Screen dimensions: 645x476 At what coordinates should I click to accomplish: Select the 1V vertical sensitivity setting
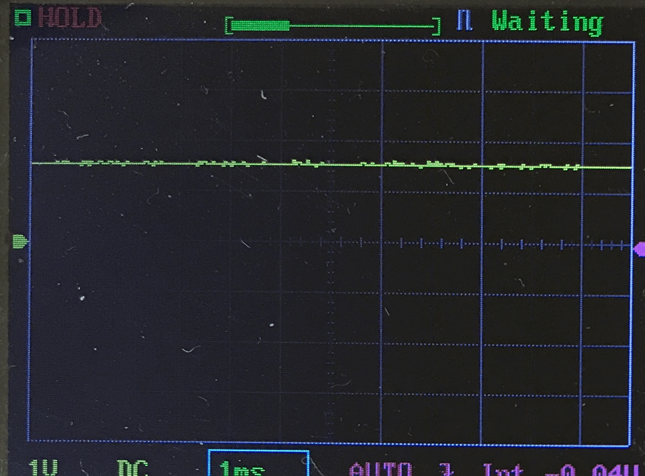[43, 468]
